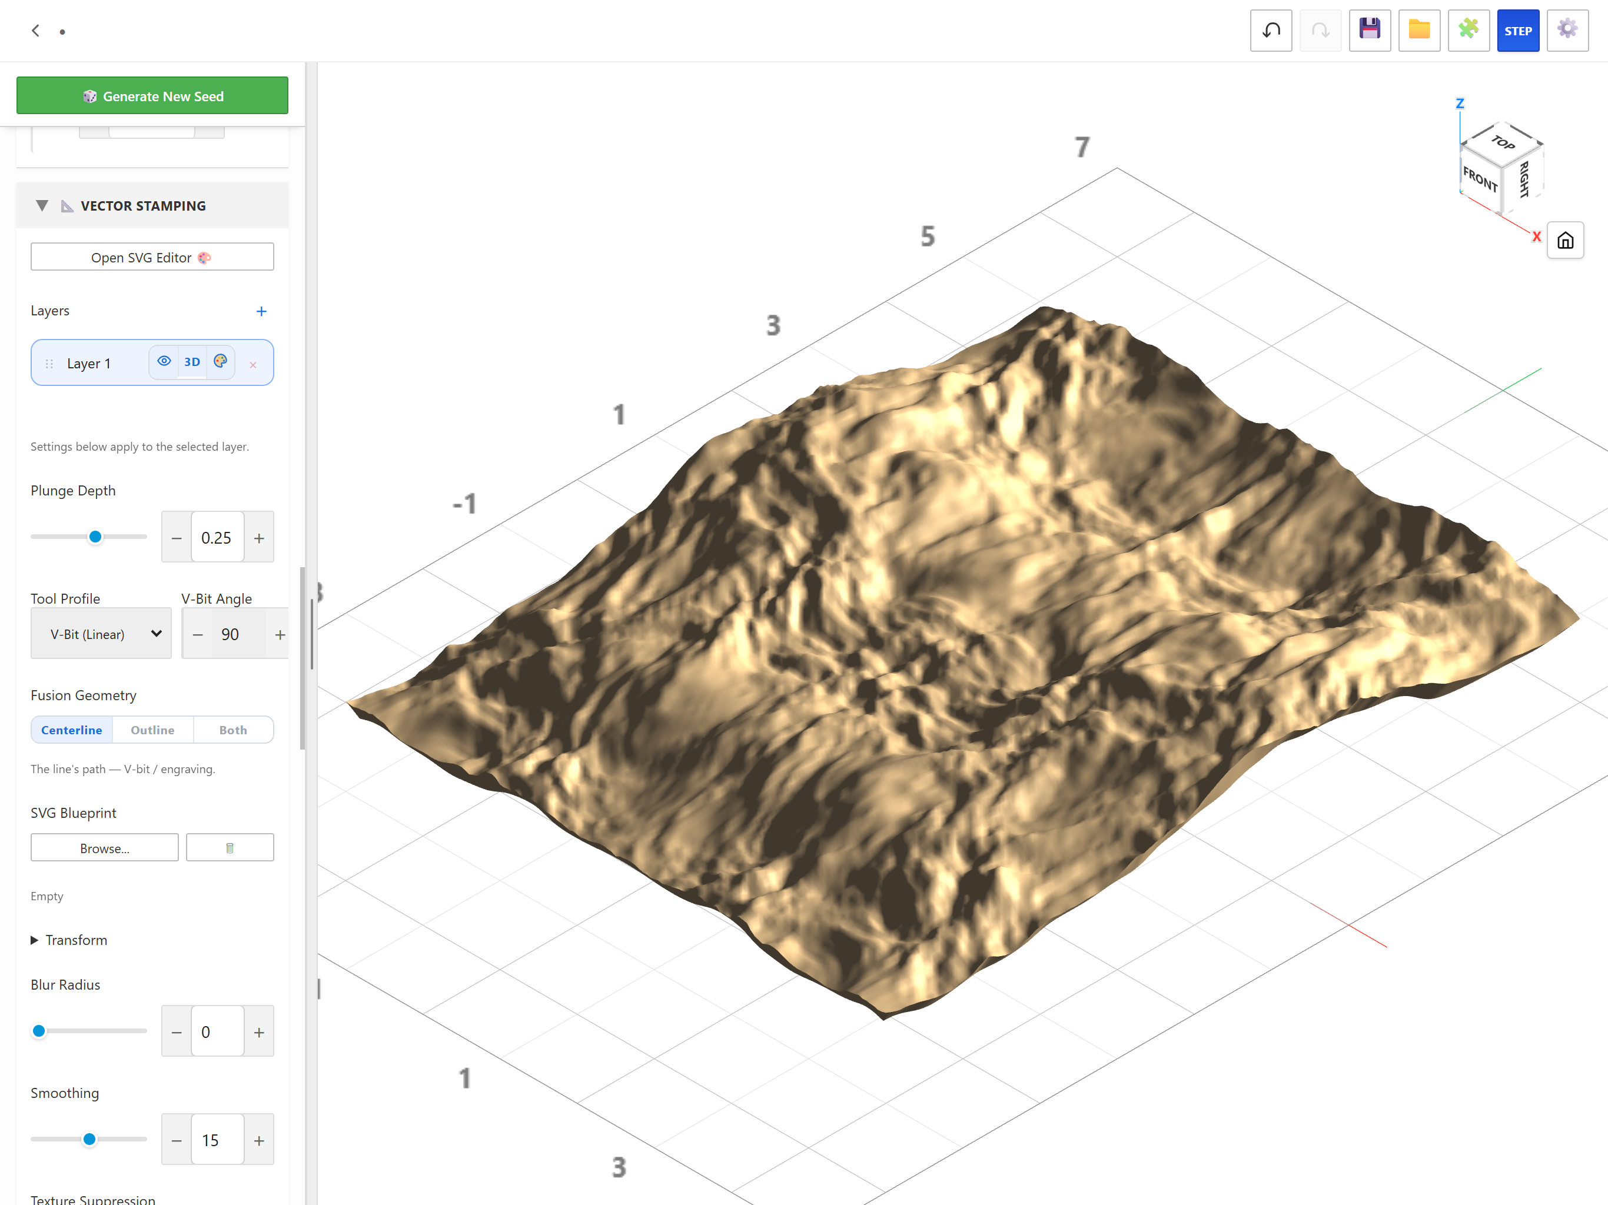This screenshot has height=1205, width=1608.
Task: Decrease Smoothing with minus
Action: click(177, 1140)
